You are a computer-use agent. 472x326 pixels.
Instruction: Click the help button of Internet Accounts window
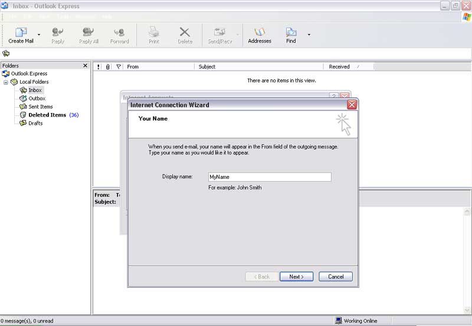point(333,96)
